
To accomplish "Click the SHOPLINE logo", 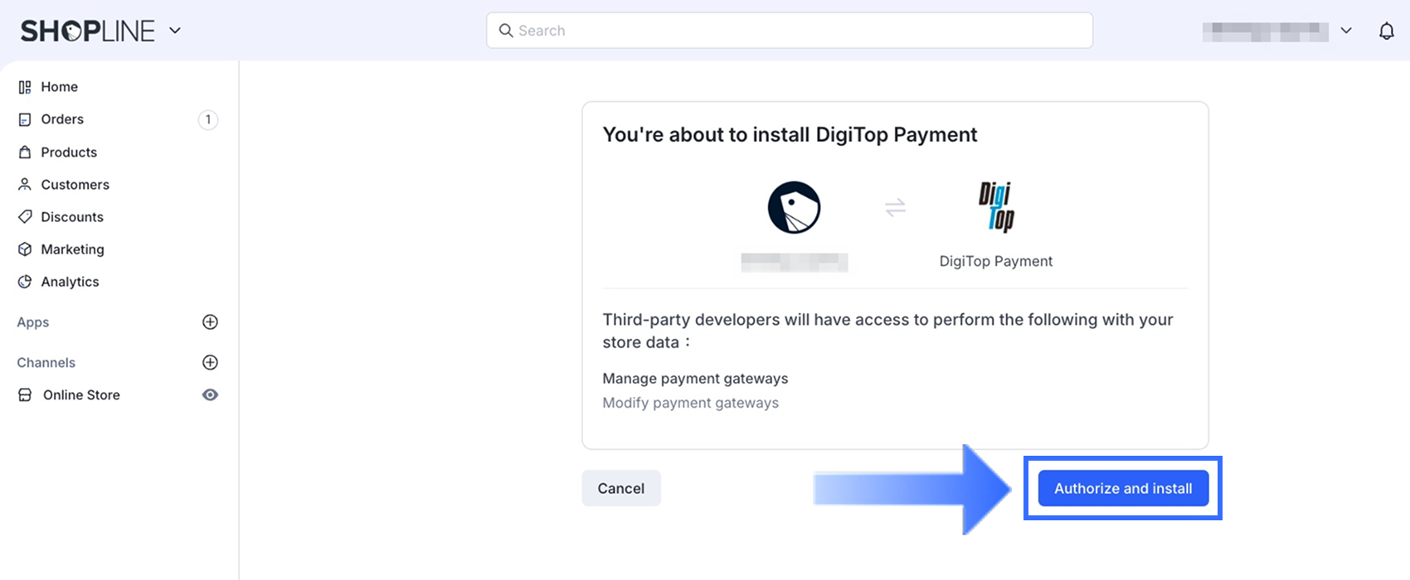I will click(88, 31).
